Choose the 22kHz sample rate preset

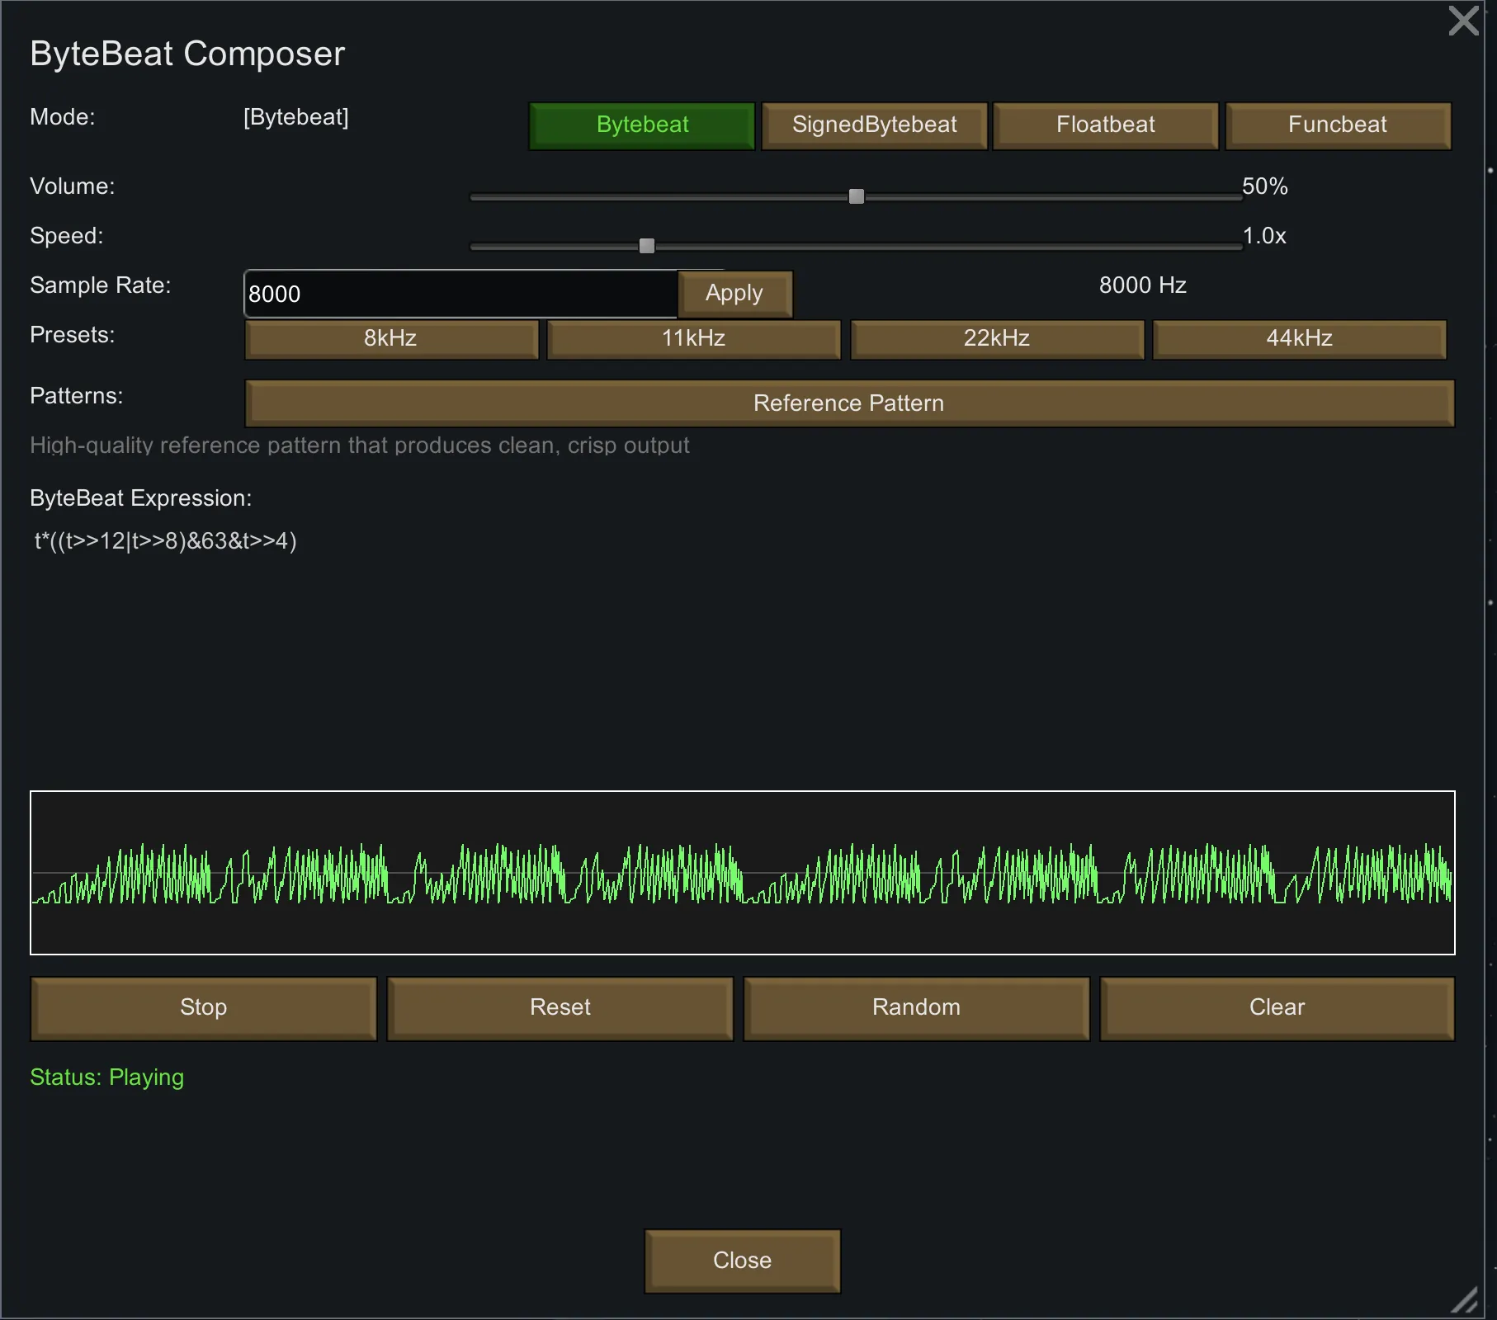click(x=996, y=339)
